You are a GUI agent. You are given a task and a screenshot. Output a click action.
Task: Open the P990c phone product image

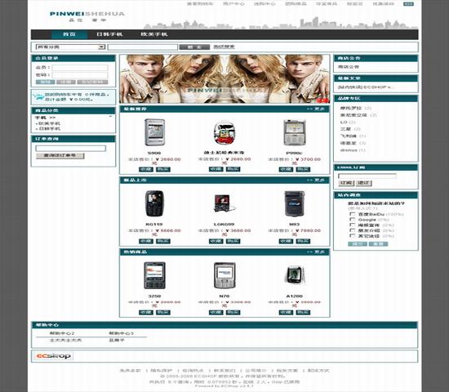pos(295,132)
